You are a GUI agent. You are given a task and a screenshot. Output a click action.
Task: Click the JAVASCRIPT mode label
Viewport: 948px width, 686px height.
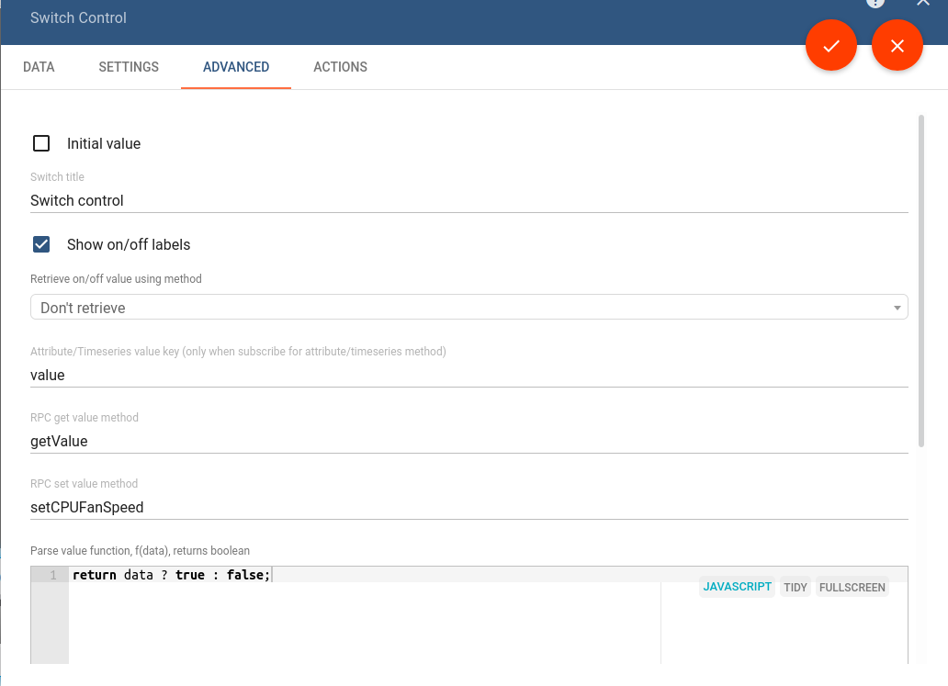[x=737, y=587]
